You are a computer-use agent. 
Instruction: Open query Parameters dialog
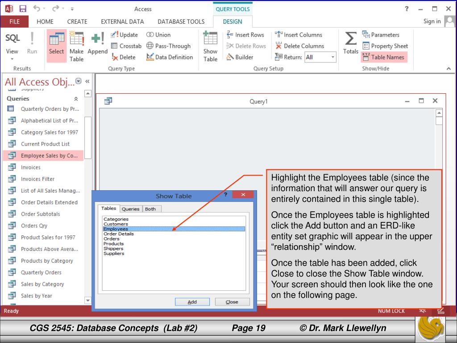[x=381, y=35]
